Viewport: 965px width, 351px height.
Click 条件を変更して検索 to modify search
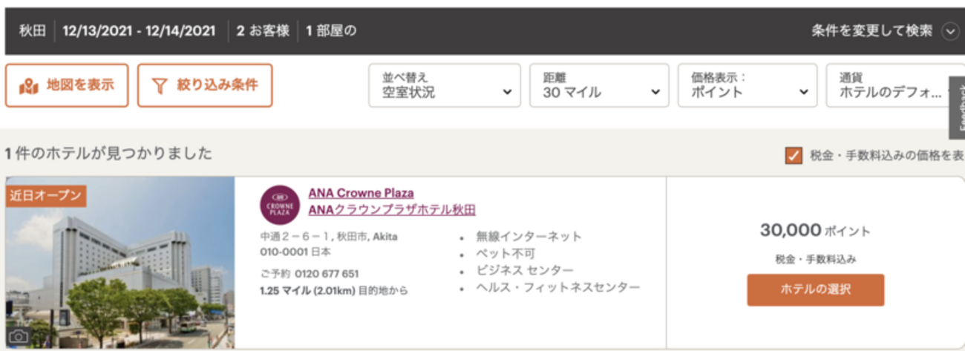871,31
